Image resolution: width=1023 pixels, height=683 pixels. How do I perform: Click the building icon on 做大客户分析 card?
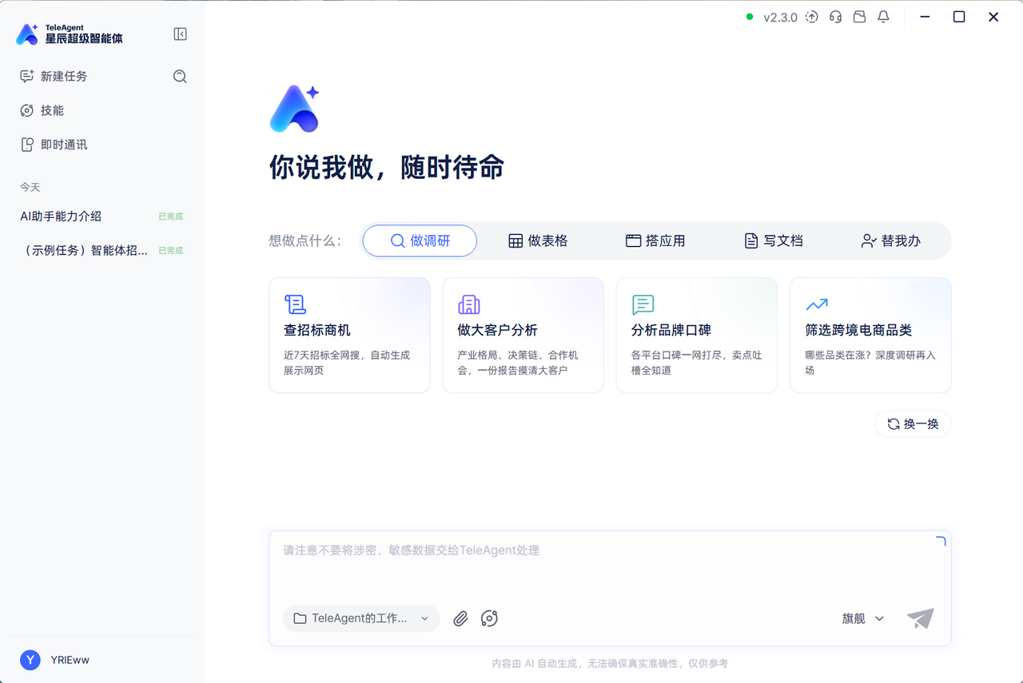(469, 304)
